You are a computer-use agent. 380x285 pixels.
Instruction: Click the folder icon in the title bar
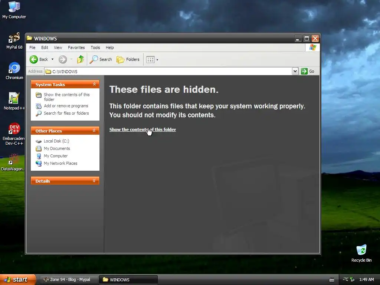(30, 38)
